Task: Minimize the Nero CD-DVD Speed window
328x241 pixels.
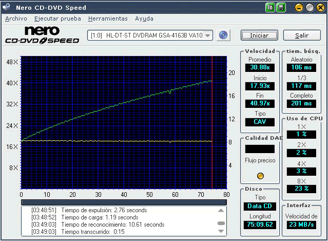Action: pyautogui.click(x=299, y=7)
